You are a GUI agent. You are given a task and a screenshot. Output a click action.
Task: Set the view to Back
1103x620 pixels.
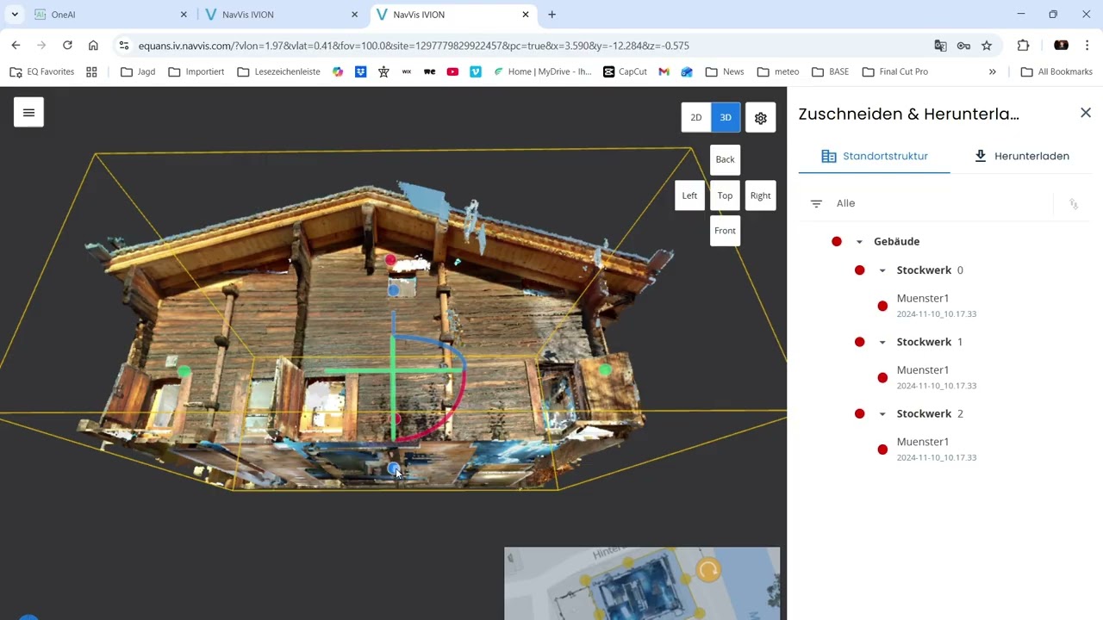[x=725, y=159]
